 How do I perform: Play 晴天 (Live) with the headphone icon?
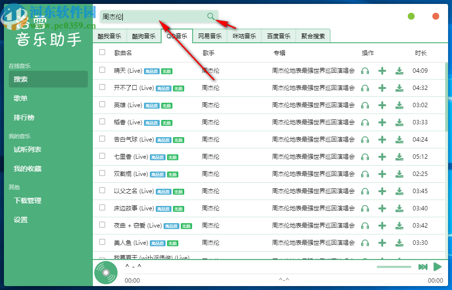tap(365, 71)
